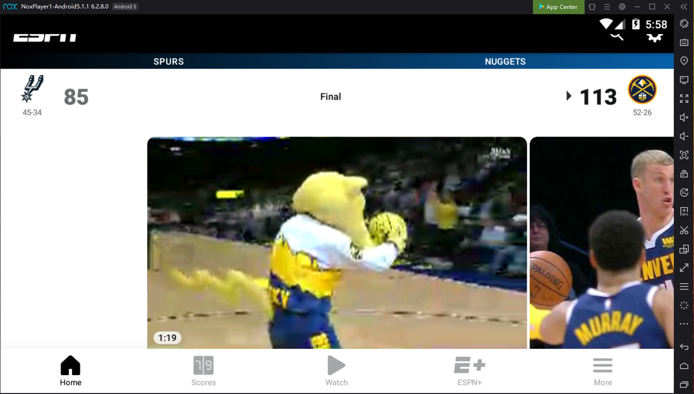
Task: Open Nox title bar menu icon
Action: pyautogui.click(x=607, y=7)
